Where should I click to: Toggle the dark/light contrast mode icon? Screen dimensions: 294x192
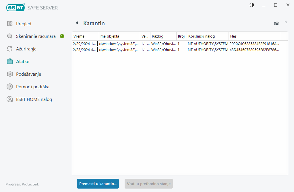[x=252, y=5]
